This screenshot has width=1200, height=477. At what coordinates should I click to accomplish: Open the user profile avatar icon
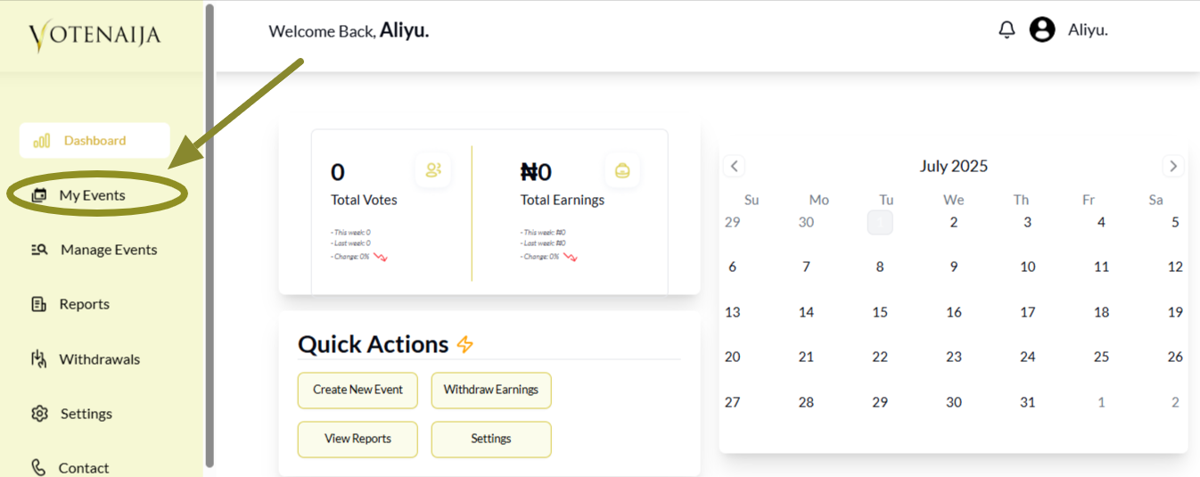click(x=1042, y=30)
